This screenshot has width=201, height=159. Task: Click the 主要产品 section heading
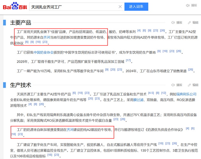tap(20, 23)
